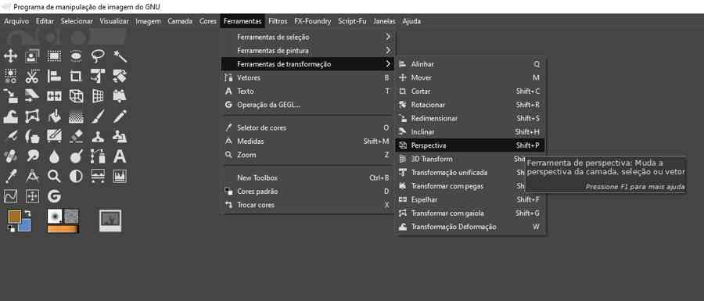Choose Perspectiva from transform submenu
Screen dimensions: 704x301
click(469, 145)
